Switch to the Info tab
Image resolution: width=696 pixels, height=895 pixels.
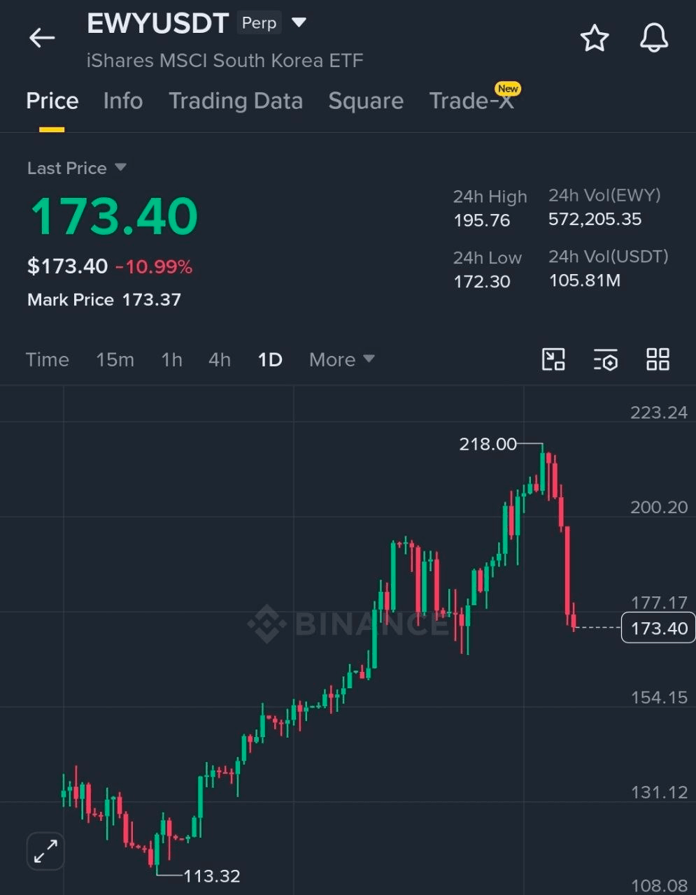pyautogui.click(x=123, y=101)
